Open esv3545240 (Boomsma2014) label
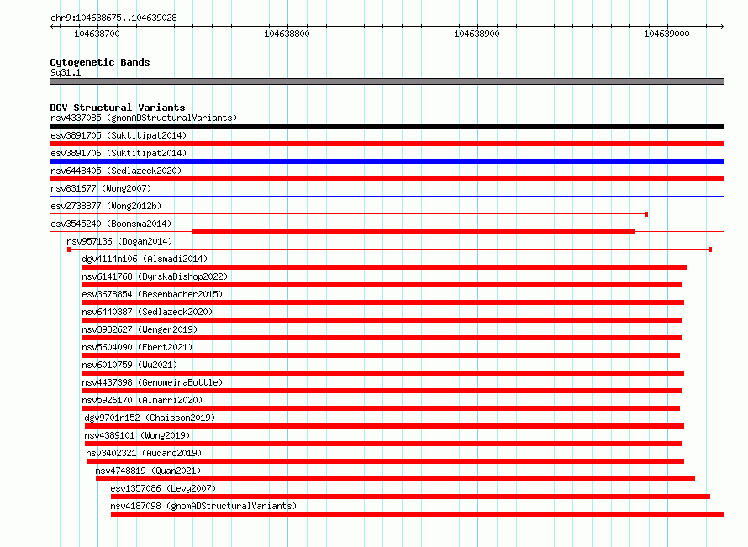 click(x=111, y=224)
